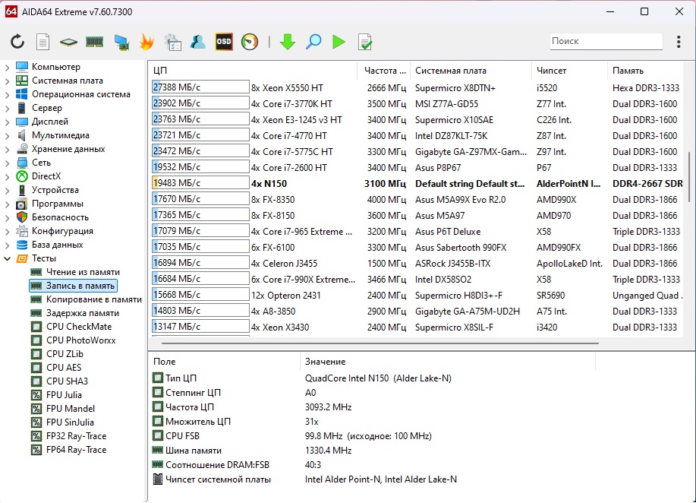Open the CPU SHA3 benchmark
Viewport: 696px width, 503px height.
67,381
